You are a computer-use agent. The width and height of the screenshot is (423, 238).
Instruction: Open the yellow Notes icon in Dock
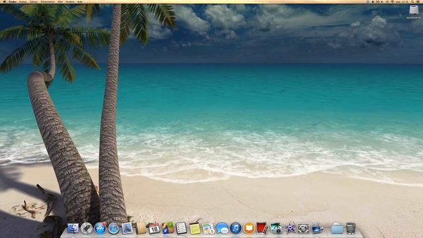[195, 228]
